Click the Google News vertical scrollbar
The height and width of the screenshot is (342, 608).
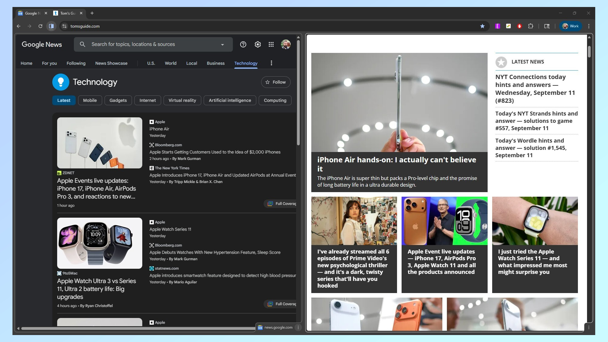pos(298,91)
